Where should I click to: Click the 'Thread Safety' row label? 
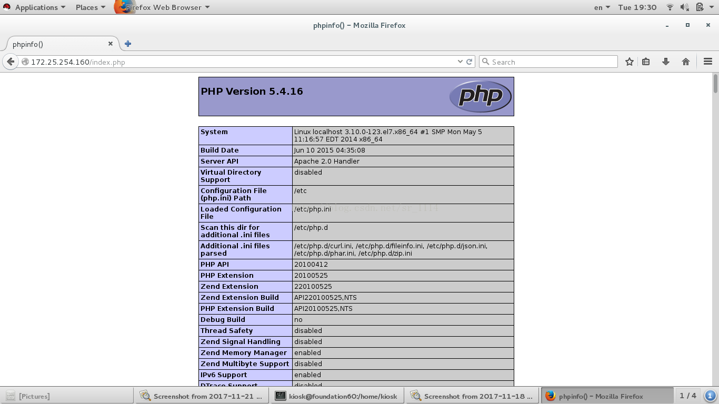tap(226, 330)
